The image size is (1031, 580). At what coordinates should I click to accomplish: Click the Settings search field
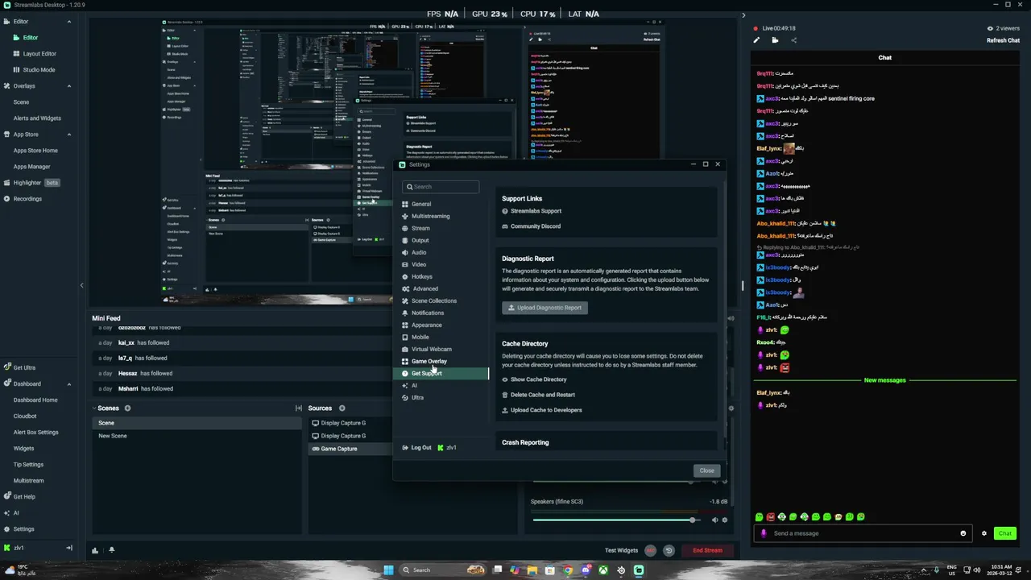tap(441, 187)
